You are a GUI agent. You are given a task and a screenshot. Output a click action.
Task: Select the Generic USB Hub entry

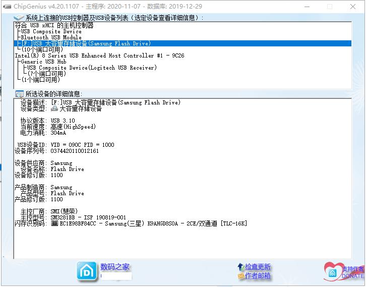[x=43, y=62]
